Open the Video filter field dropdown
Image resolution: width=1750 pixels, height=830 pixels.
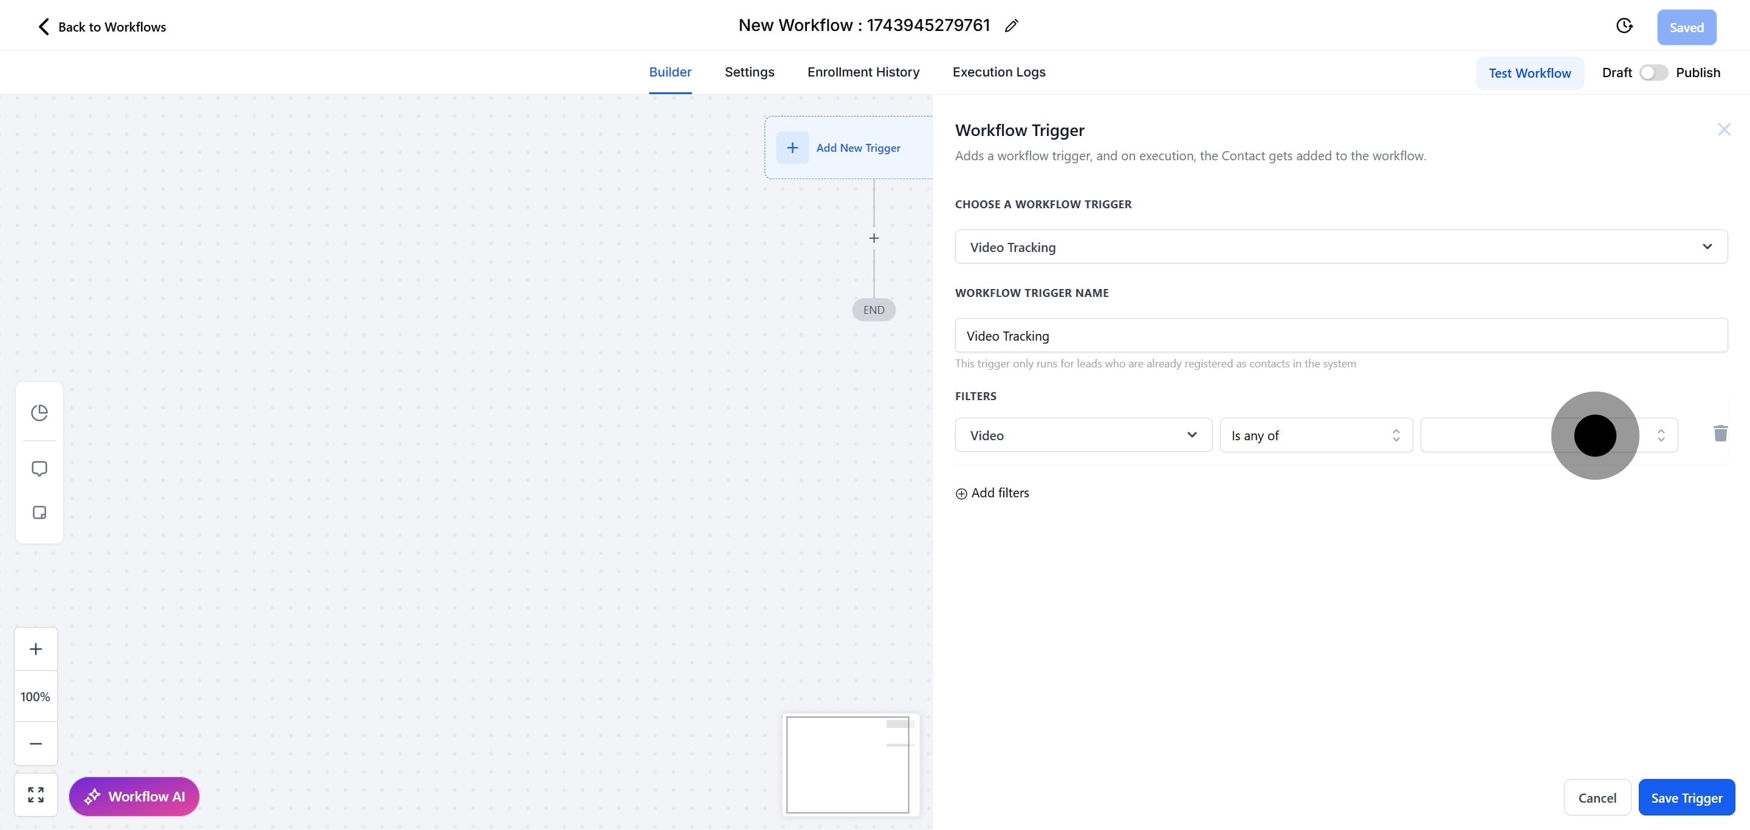tap(1083, 435)
